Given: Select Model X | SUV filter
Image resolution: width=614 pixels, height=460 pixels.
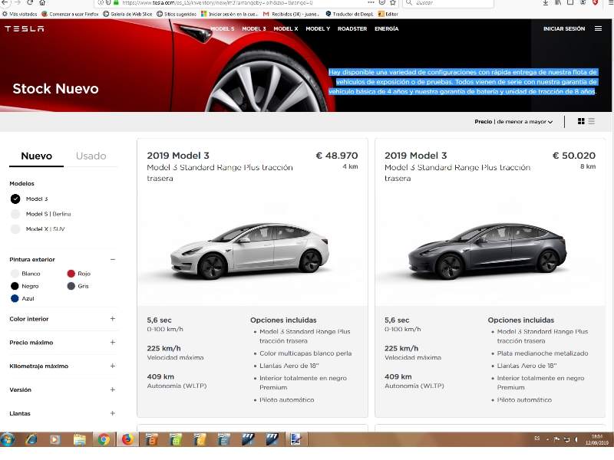Looking at the screenshot, I should point(15,228).
